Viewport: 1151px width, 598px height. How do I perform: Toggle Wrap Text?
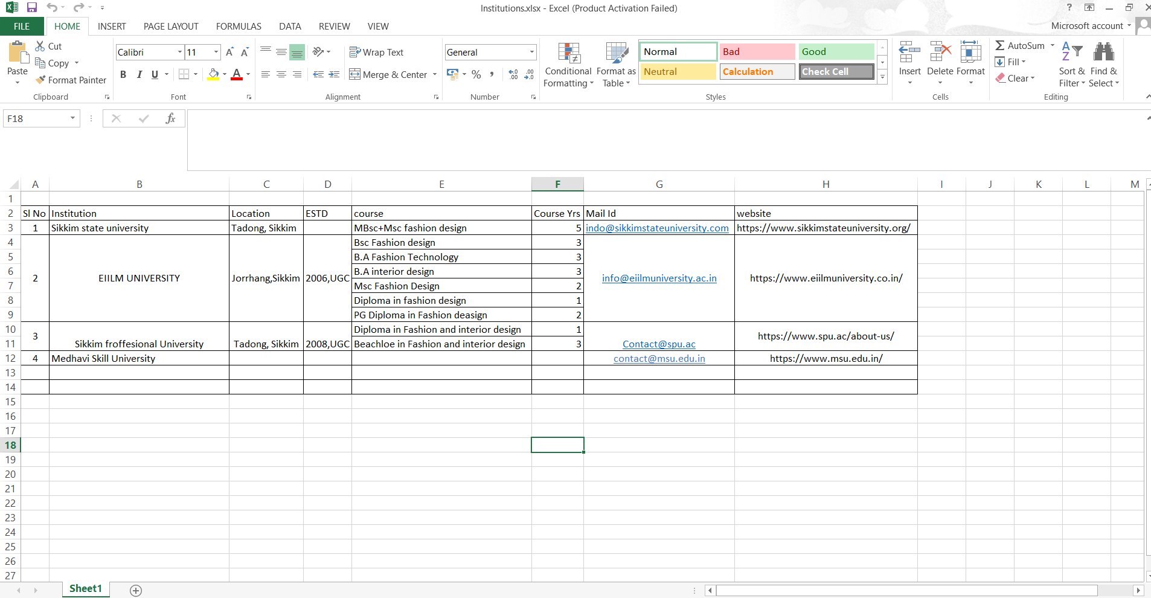[x=376, y=52]
